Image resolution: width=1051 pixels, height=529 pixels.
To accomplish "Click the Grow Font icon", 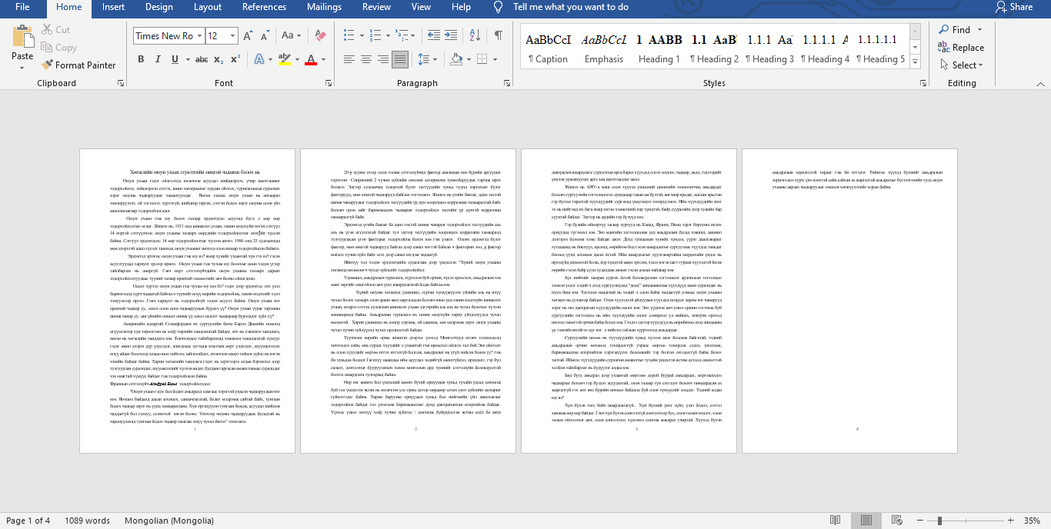I will coord(249,35).
